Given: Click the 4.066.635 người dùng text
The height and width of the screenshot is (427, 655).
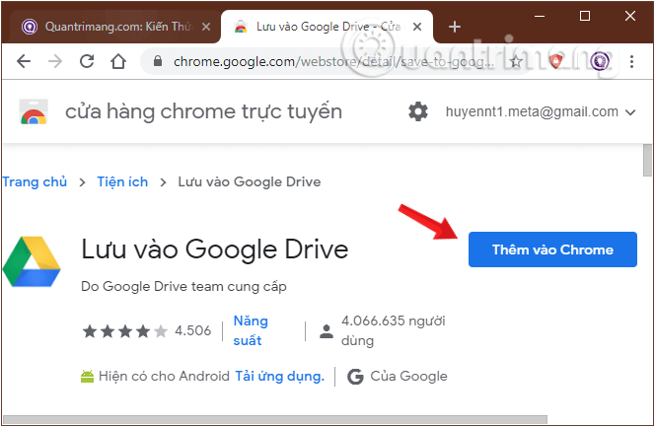Looking at the screenshot, I should point(393,330).
